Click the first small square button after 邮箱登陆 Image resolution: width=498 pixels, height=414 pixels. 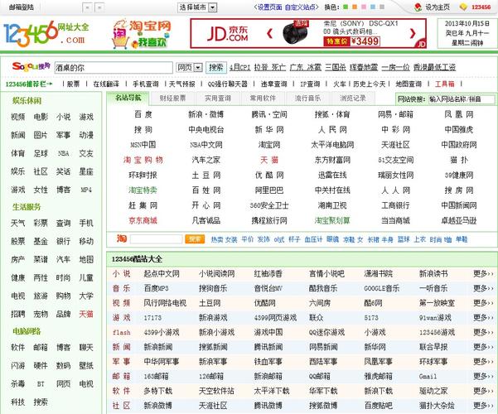[x=87, y=7]
